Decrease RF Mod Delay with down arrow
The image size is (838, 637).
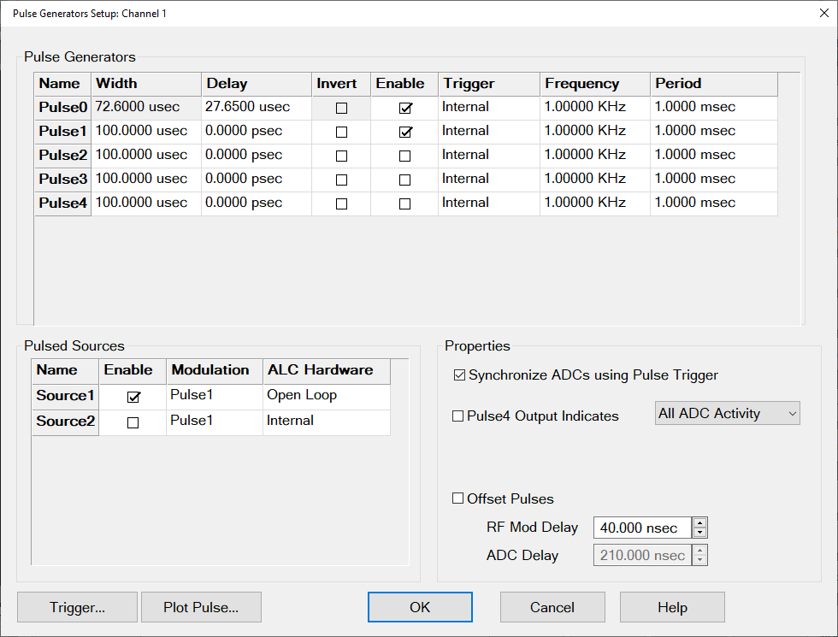pos(699,533)
